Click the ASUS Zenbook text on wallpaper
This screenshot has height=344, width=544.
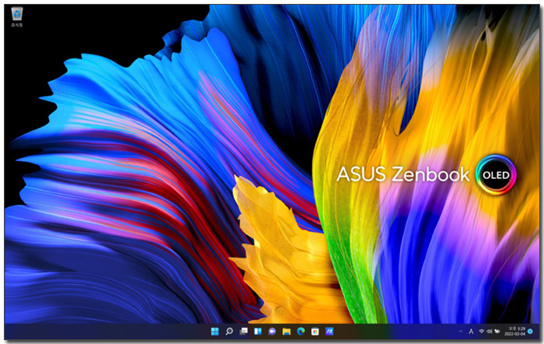pyautogui.click(x=403, y=174)
